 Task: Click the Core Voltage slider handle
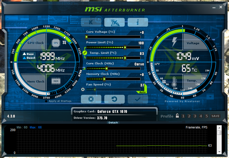point(86,37)
